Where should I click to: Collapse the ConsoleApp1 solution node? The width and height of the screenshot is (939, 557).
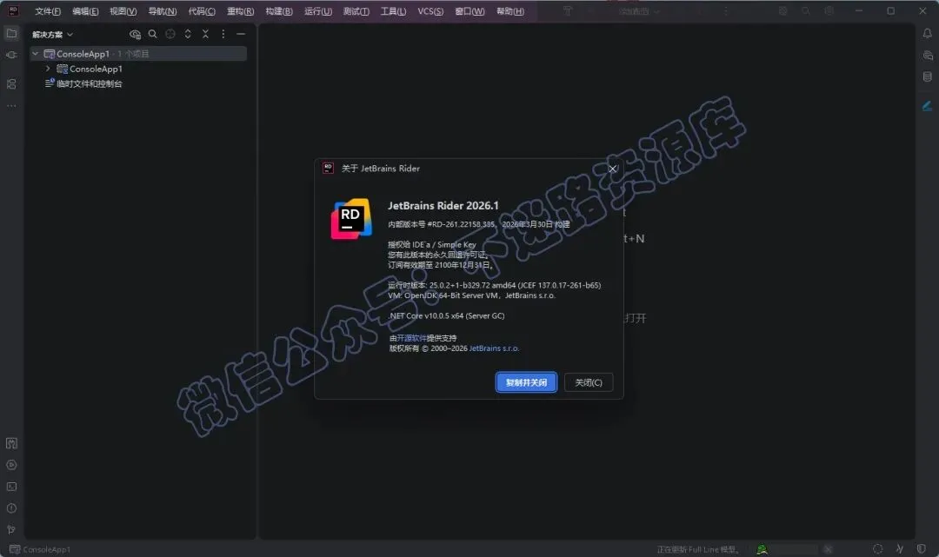36,54
